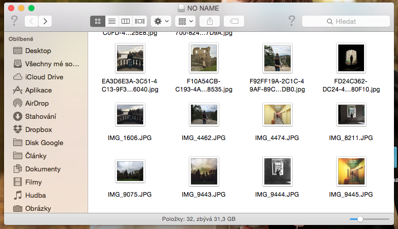Screen dimensions: 398x229
Task: Switch to Cover Flow view
Action: click(140, 21)
